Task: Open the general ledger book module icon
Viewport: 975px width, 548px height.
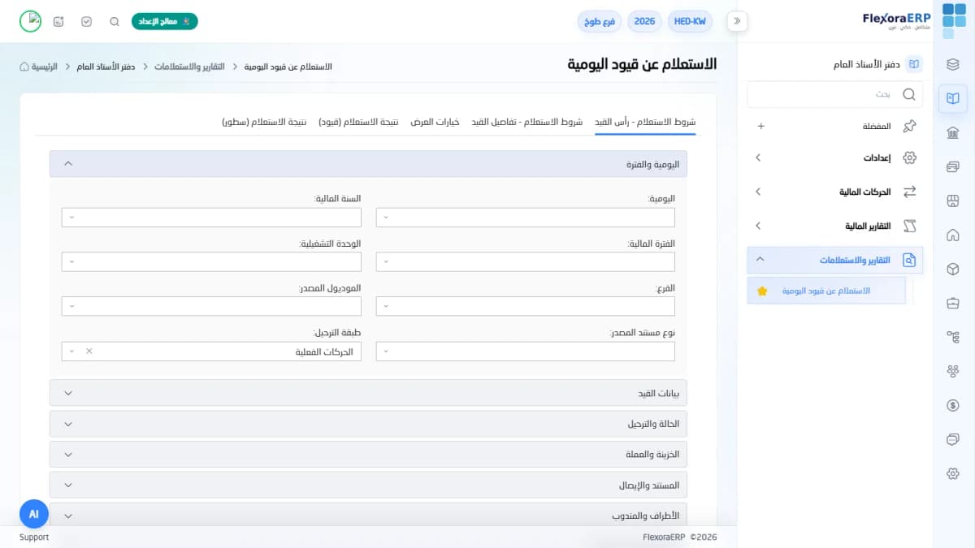Action: [x=953, y=98]
